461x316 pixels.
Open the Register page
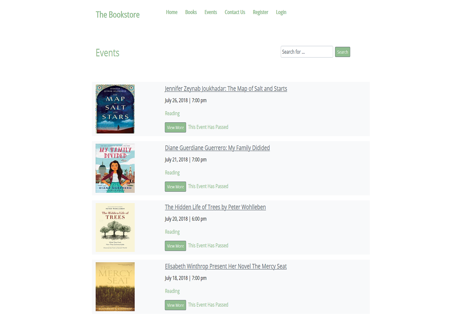click(x=260, y=12)
